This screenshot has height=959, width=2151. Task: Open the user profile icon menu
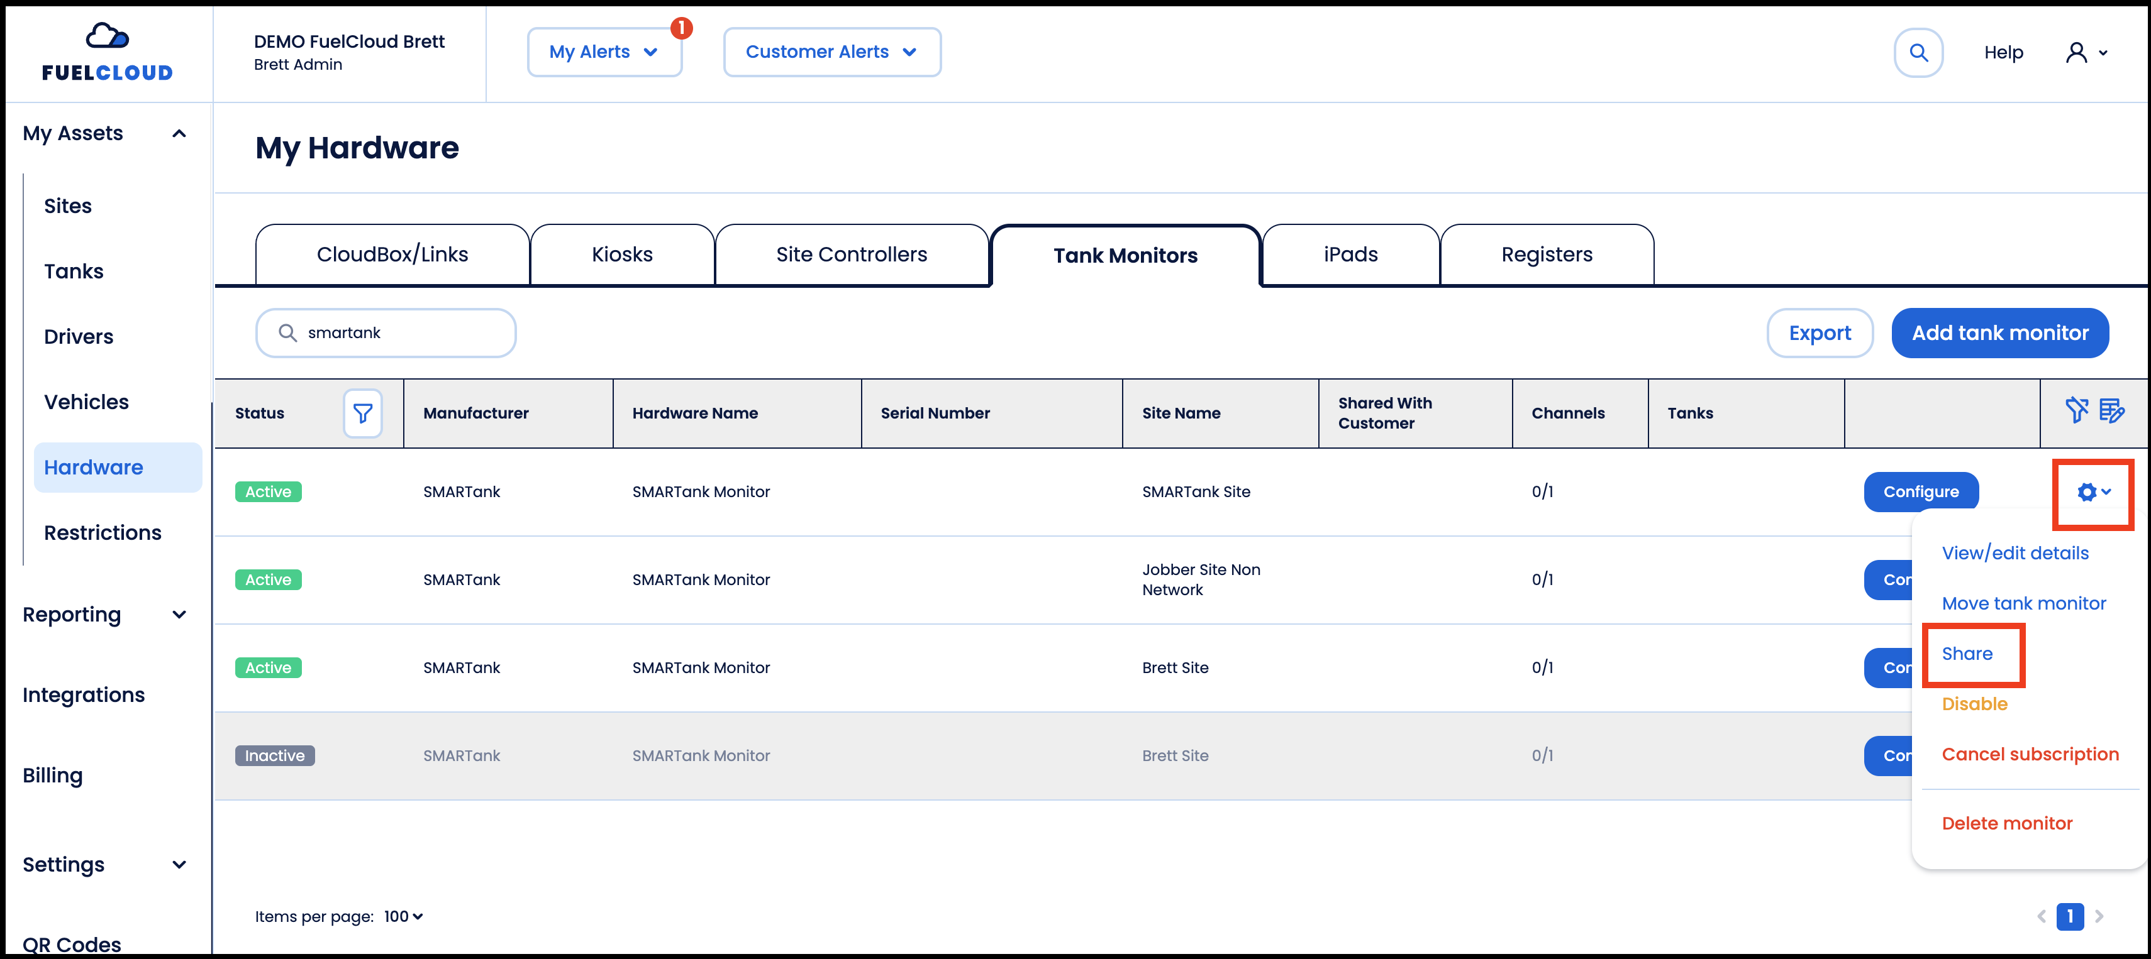[x=2087, y=53]
